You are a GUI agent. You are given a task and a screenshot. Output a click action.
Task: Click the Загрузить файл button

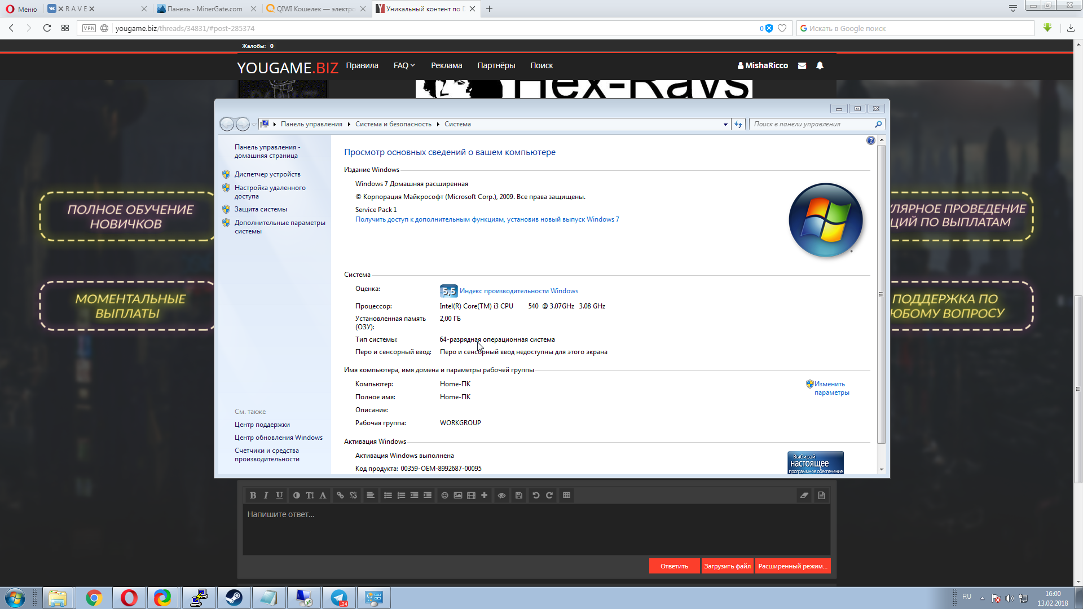[727, 566]
